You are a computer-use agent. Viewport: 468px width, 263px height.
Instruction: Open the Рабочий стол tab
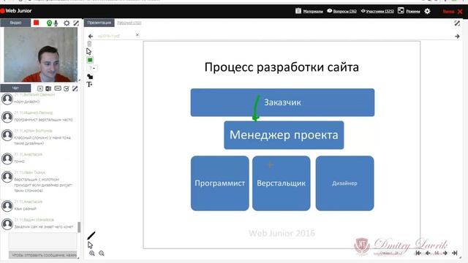point(129,23)
